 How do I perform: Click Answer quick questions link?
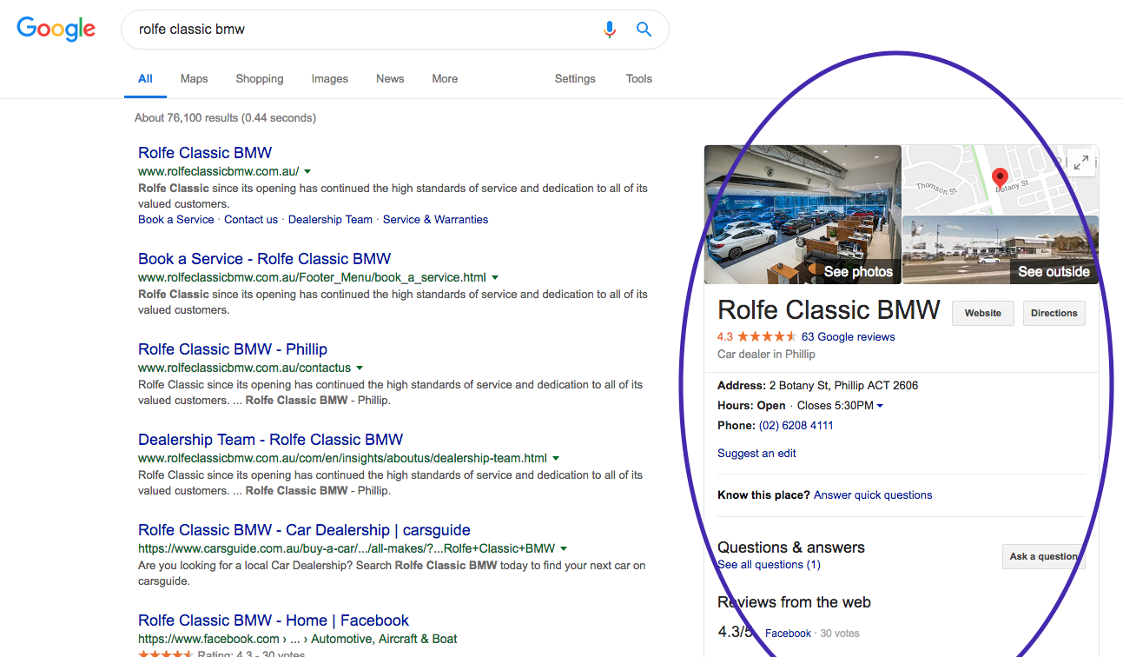[x=873, y=494]
